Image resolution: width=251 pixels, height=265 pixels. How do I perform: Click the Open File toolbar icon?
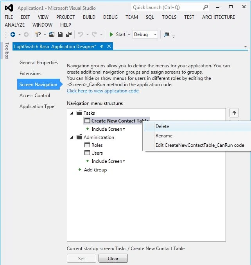[52, 34]
